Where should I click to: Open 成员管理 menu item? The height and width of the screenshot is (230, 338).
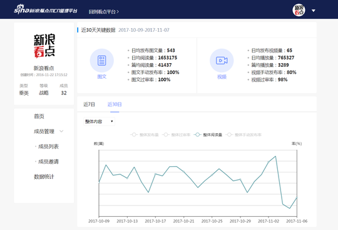tap(44, 131)
